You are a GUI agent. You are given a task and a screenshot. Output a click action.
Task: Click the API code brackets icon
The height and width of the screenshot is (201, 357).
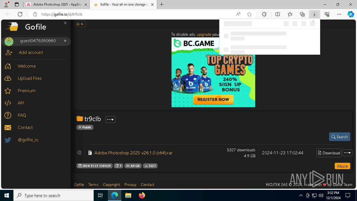click(8, 103)
